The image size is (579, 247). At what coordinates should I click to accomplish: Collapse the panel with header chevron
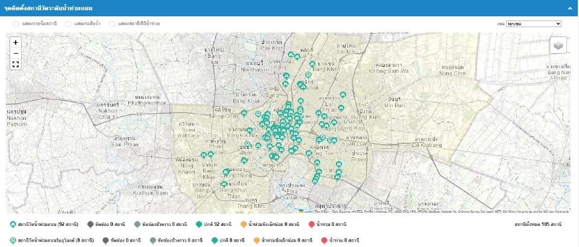point(569,8)
